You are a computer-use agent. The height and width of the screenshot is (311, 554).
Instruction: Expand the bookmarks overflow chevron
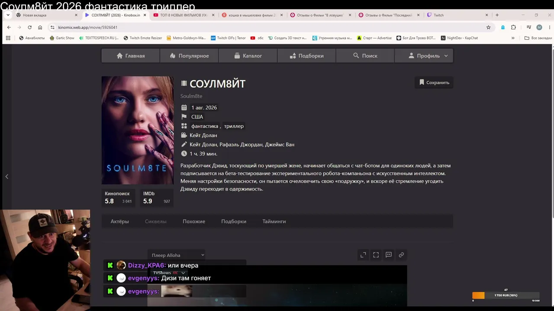point(513,38)
